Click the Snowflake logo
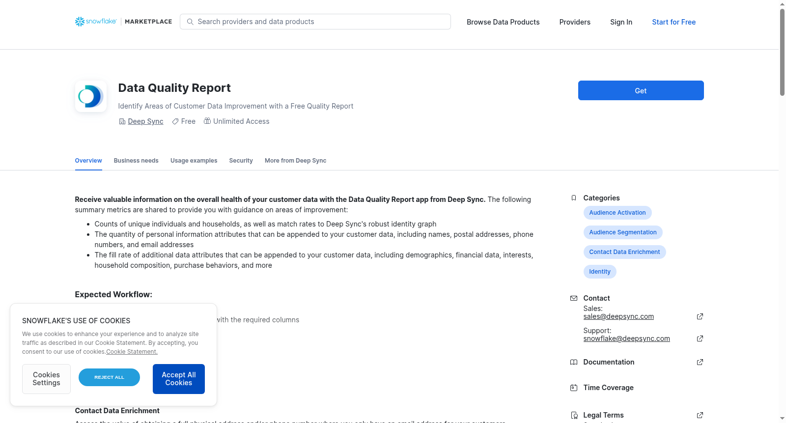The height and width of the screenshot is (423, 786). point(96,22)
